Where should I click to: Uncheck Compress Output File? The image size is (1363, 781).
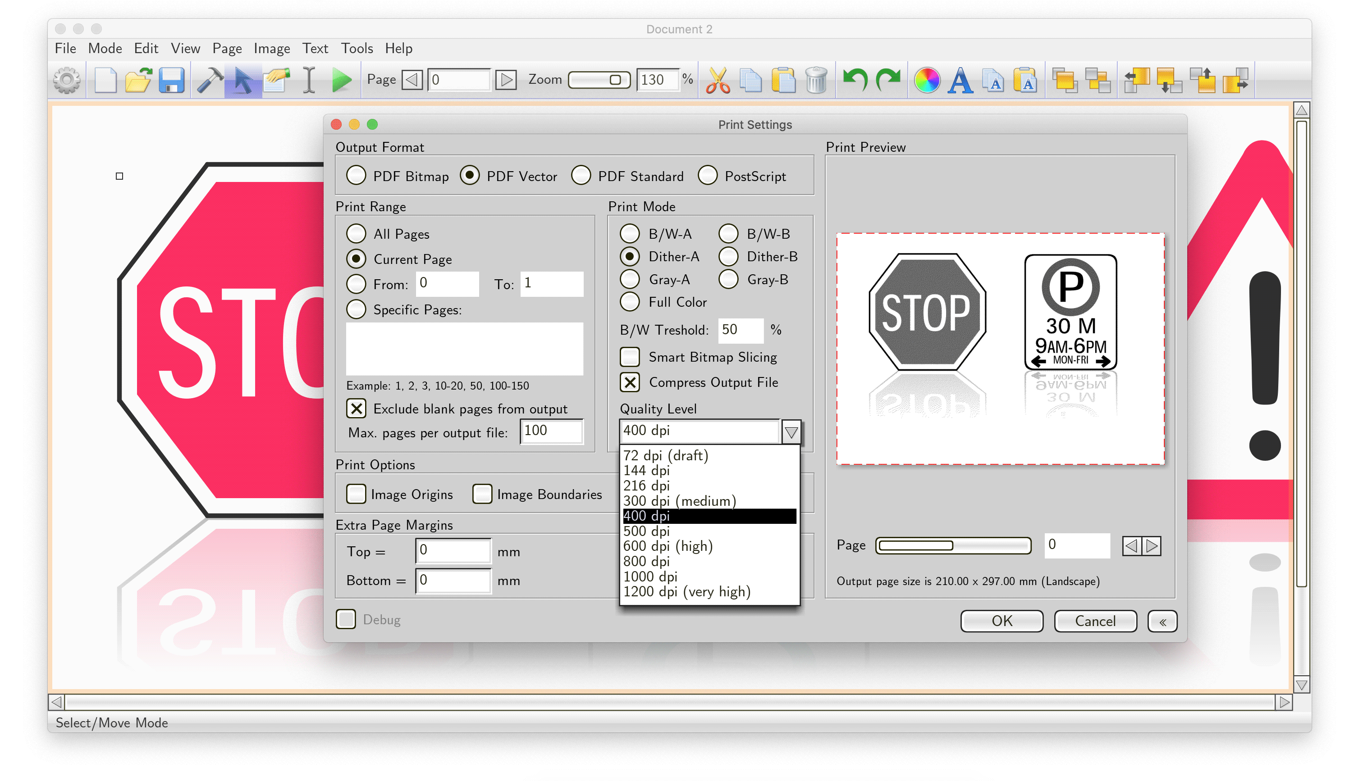tap(630, 382)
